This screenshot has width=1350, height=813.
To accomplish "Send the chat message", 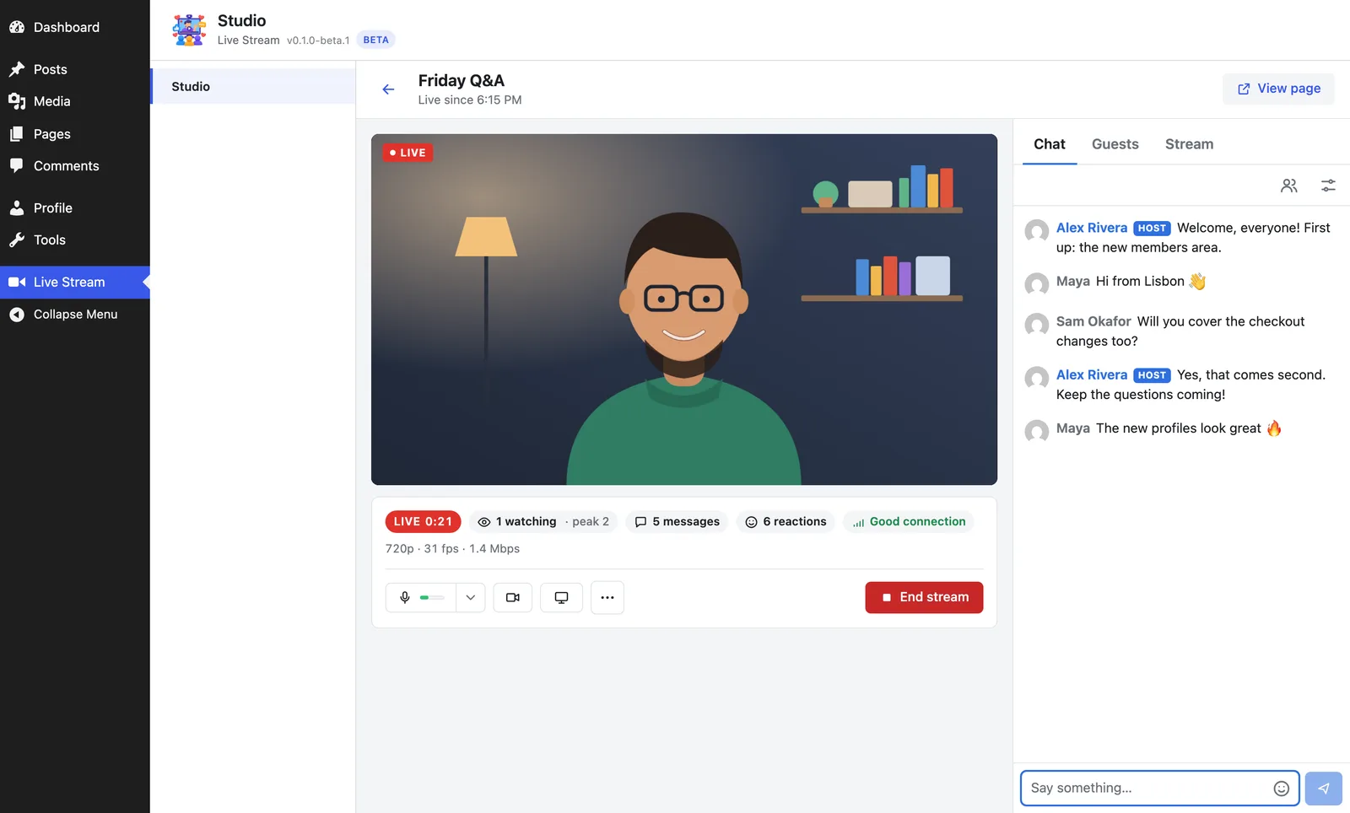I will (x=1324, y=789).
